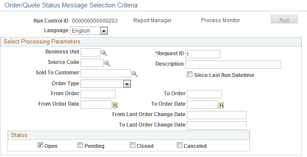Open Business Unit lookup magnifier
The height and width of the screenshot is (157, 307).
click(104, 53)
